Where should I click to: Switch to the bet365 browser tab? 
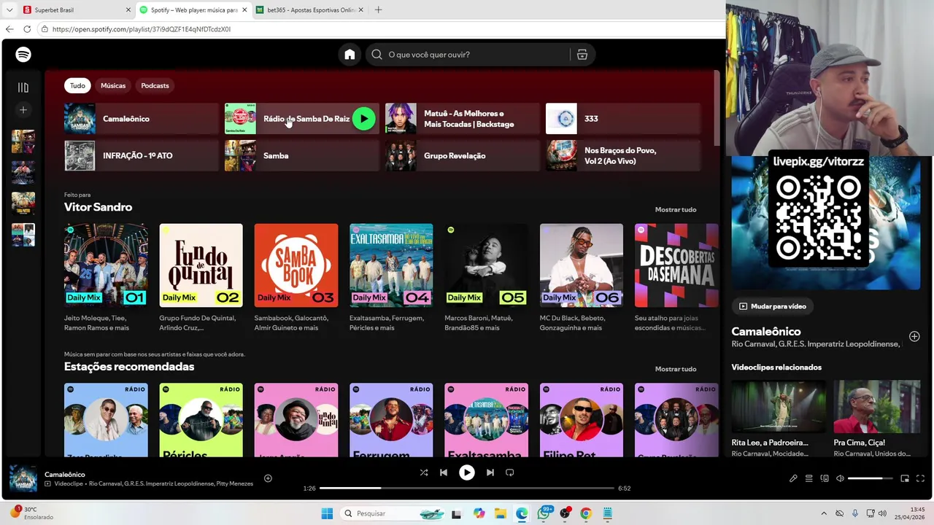coord(310,10)
